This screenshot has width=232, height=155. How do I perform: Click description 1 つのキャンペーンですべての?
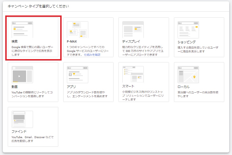[88, 51]
